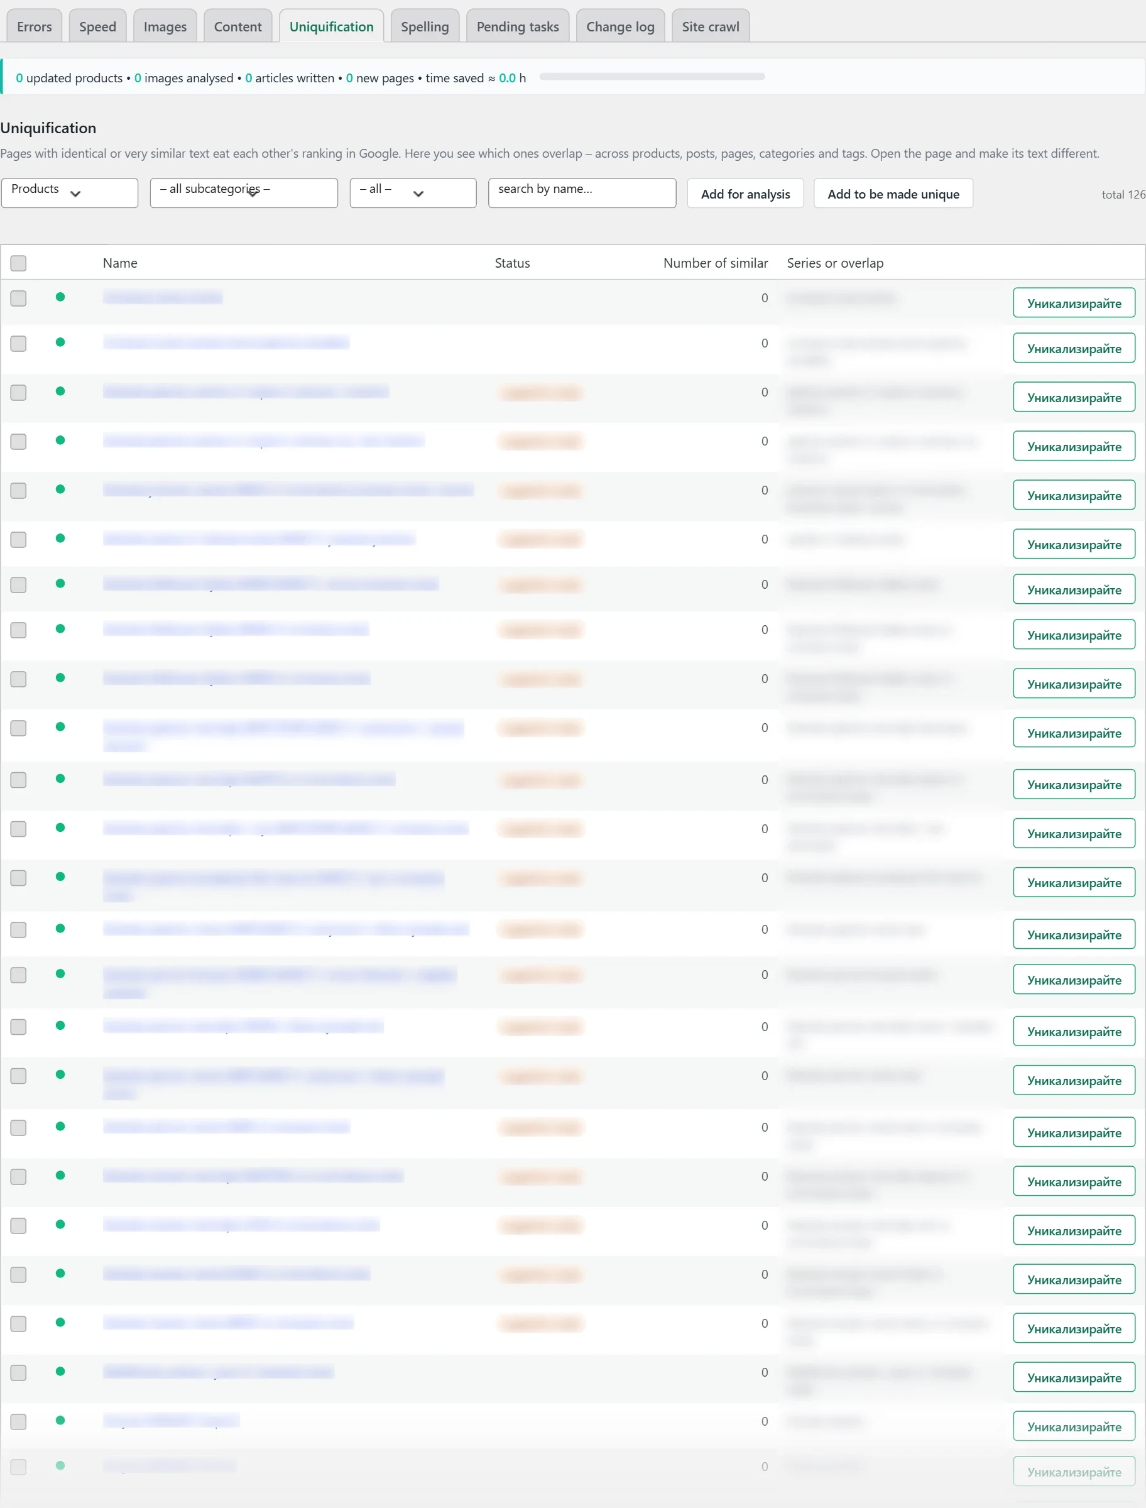
Task: Switch to Pending tasks tab
Action: (x=518, y=26)
